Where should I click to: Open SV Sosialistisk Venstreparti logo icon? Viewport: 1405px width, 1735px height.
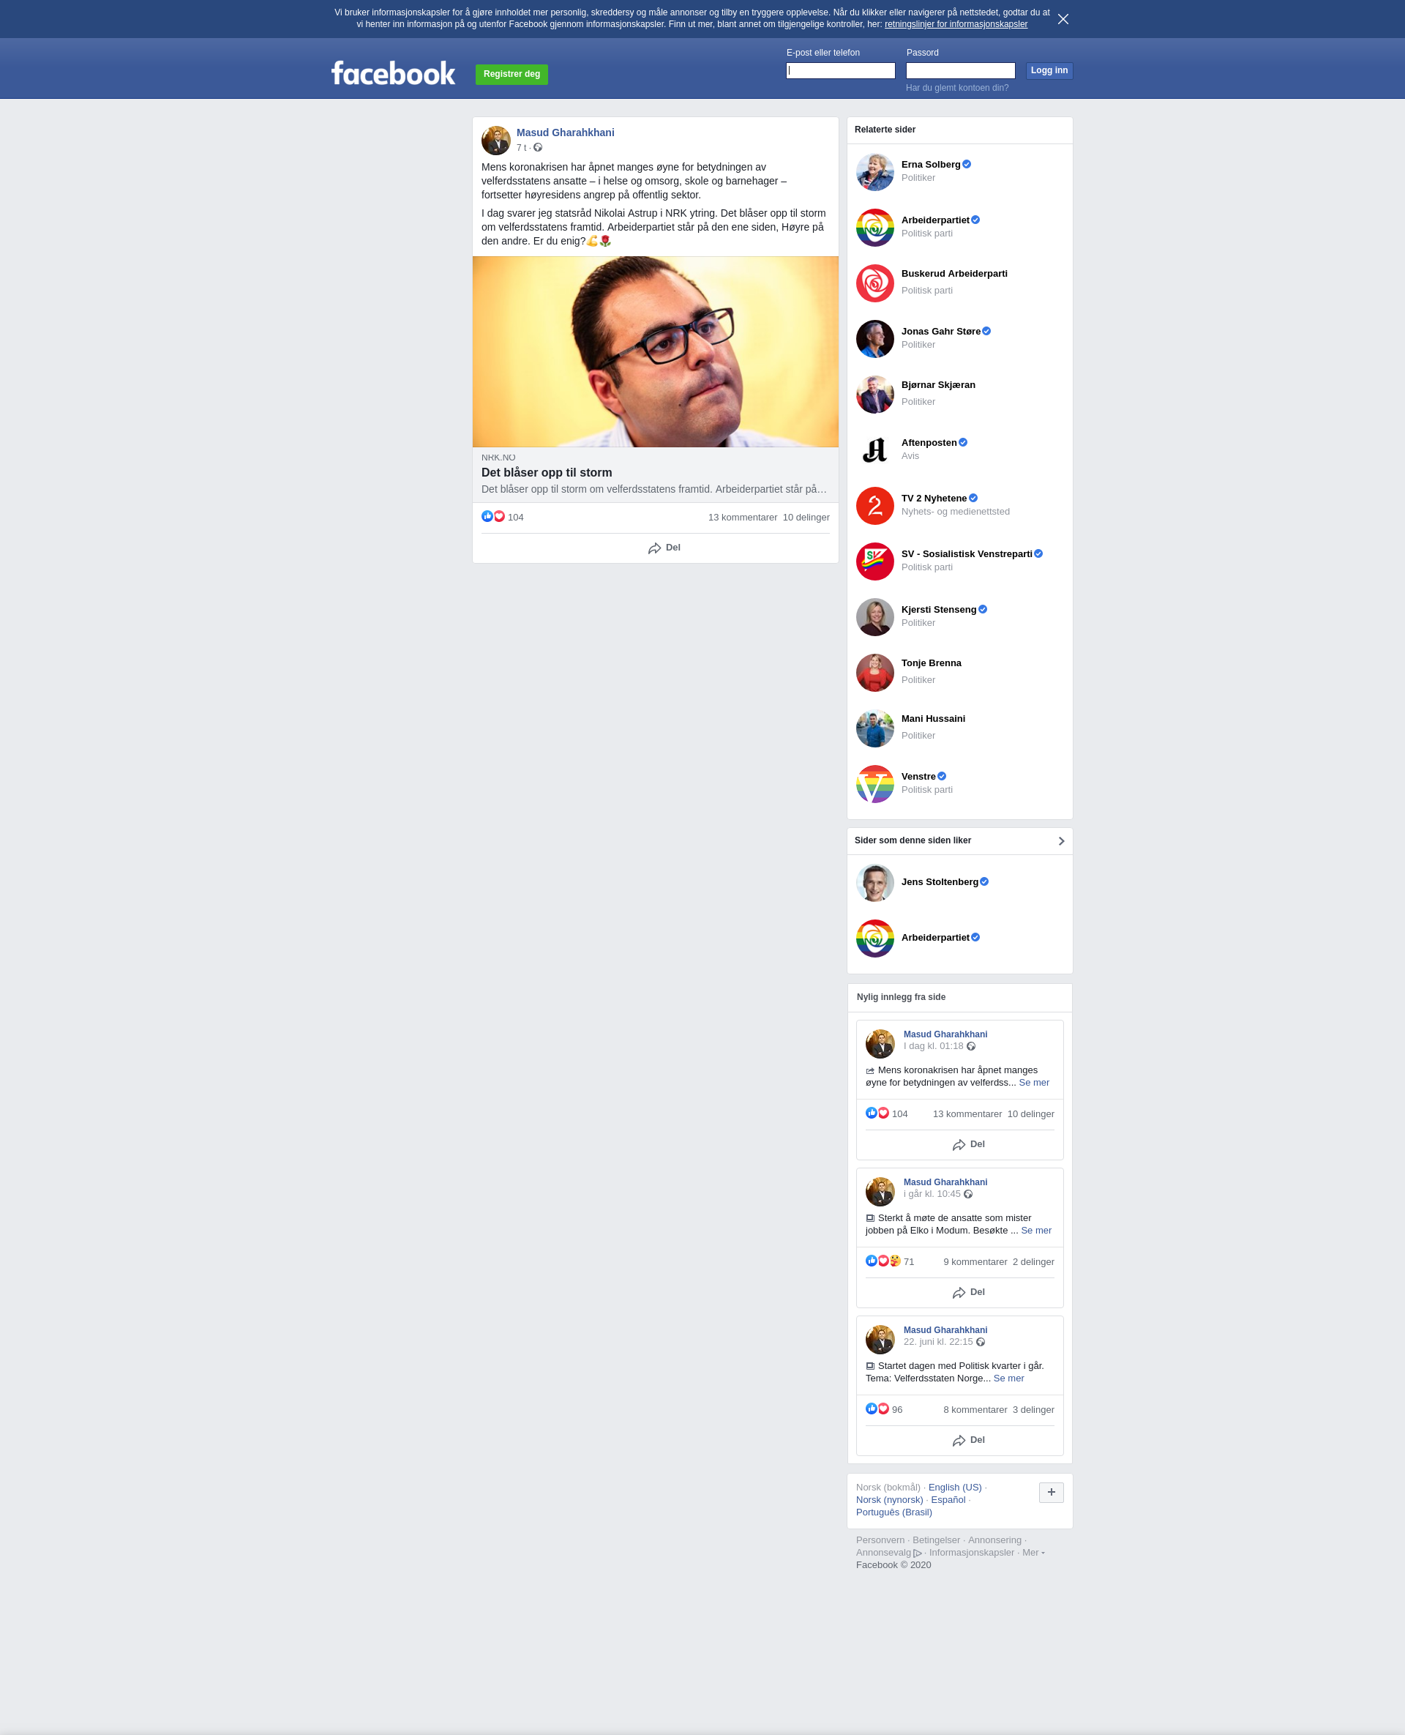point(875,561)
